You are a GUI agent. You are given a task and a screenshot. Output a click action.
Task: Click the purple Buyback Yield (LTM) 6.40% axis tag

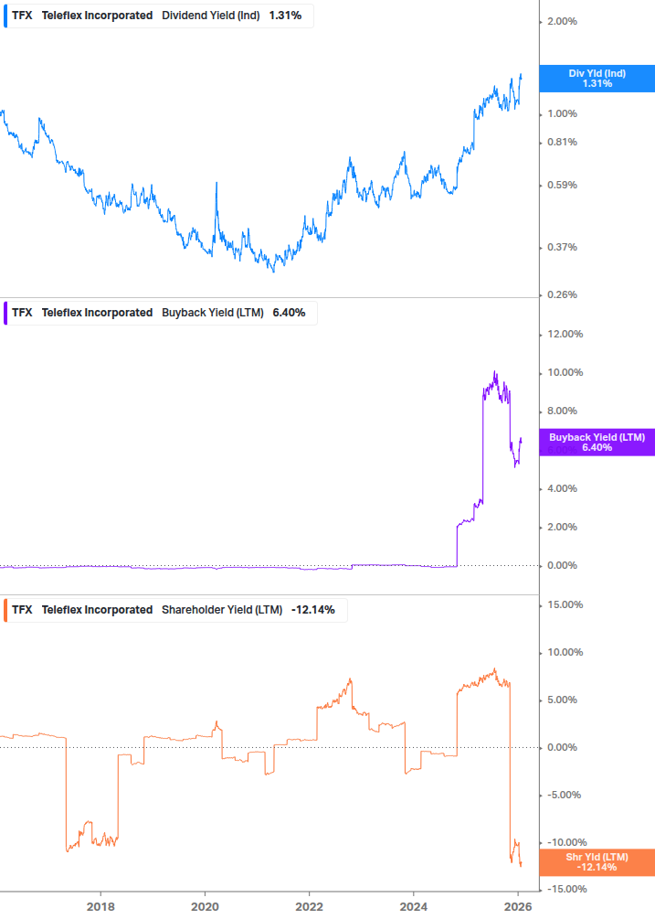597,443
